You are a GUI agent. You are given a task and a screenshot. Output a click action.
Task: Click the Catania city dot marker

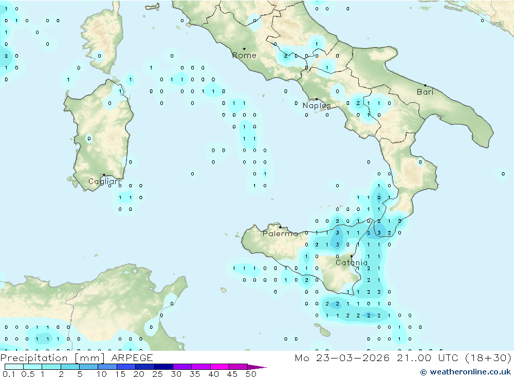352,256
